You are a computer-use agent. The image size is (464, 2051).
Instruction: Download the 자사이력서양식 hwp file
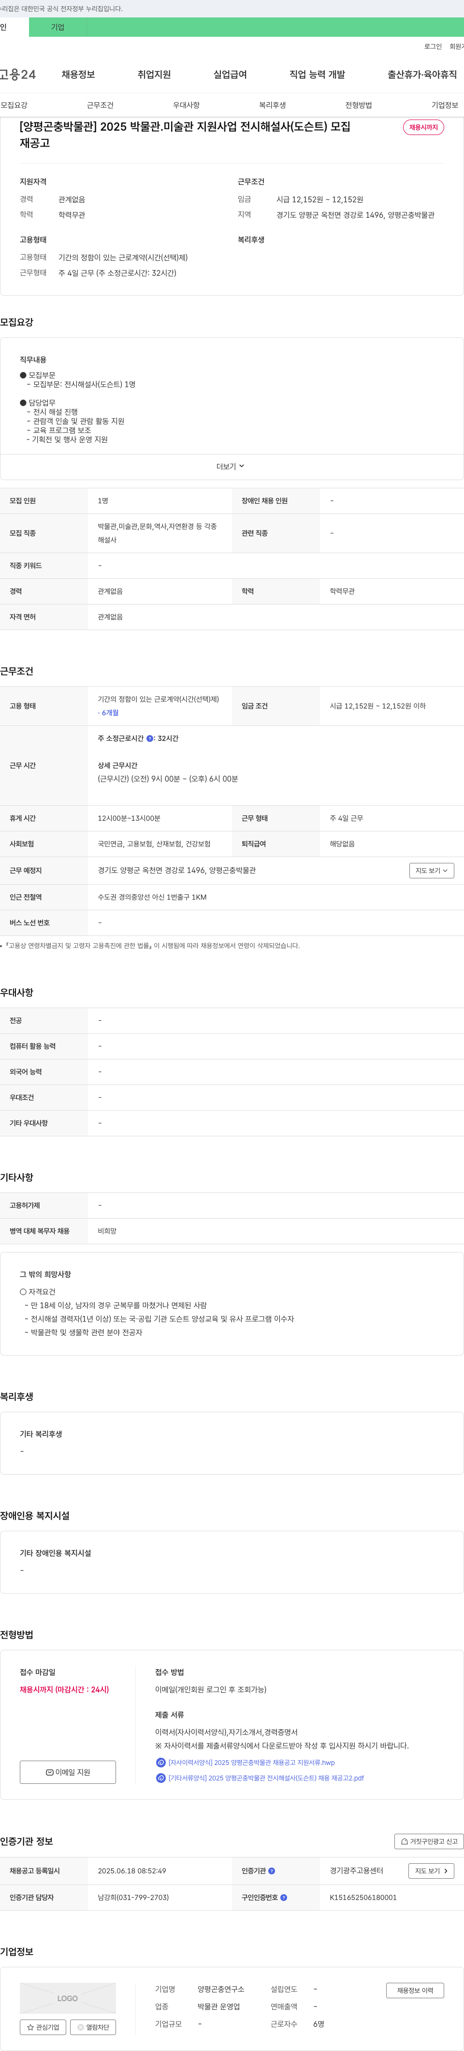[x=251, y=1763]
